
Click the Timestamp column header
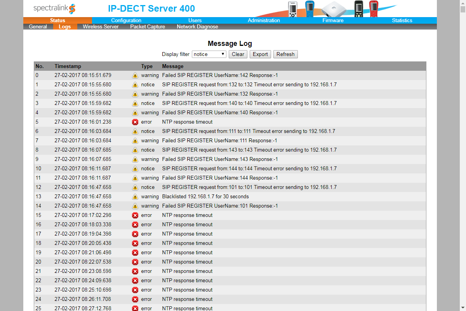pyautogui.click(x=68, y=66)
